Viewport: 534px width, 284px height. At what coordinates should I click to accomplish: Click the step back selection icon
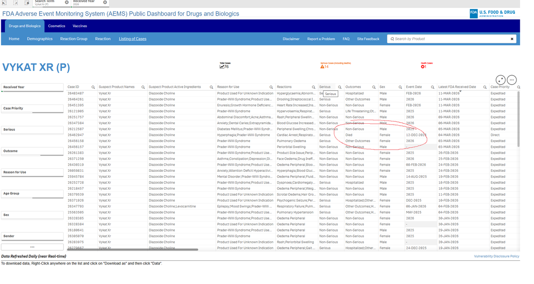pos(4,2)
